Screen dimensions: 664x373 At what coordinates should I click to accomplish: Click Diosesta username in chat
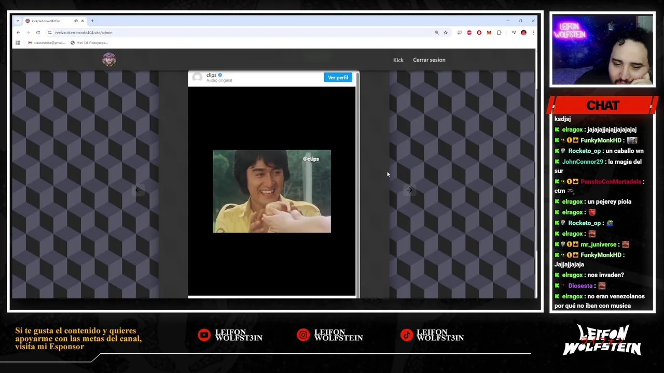pos(580,286)
